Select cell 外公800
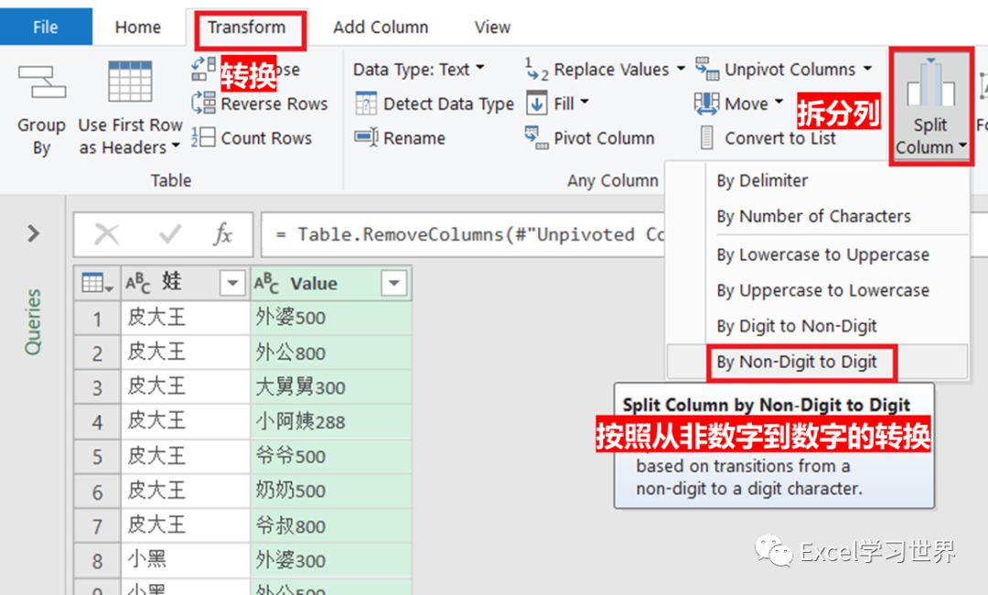 (331, 352)
